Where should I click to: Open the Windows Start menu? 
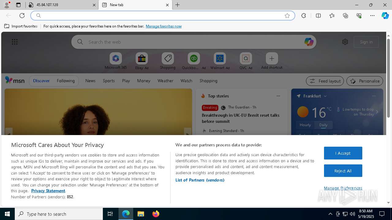pos(7,214)
